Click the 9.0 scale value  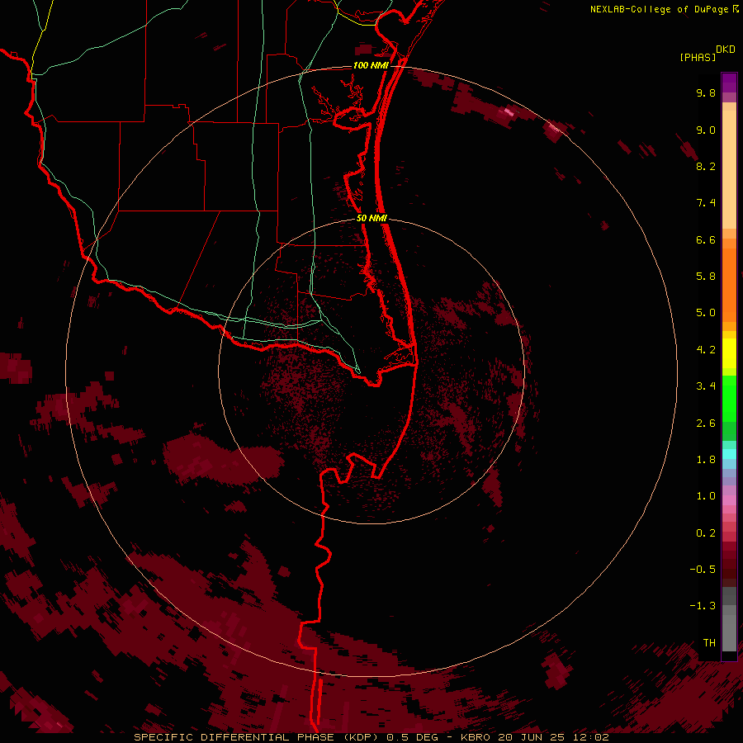pos(706,130)
